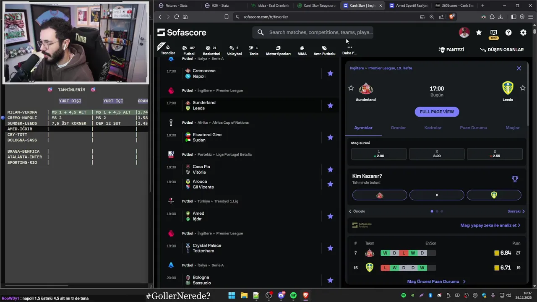
Task: Vote Sunderland in Kim Kazanır poll
Action: (x=380, y=195)
